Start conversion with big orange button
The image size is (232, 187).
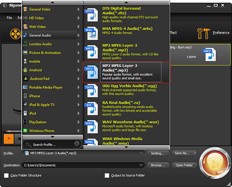pyautogui.click(x=214, y=163)
